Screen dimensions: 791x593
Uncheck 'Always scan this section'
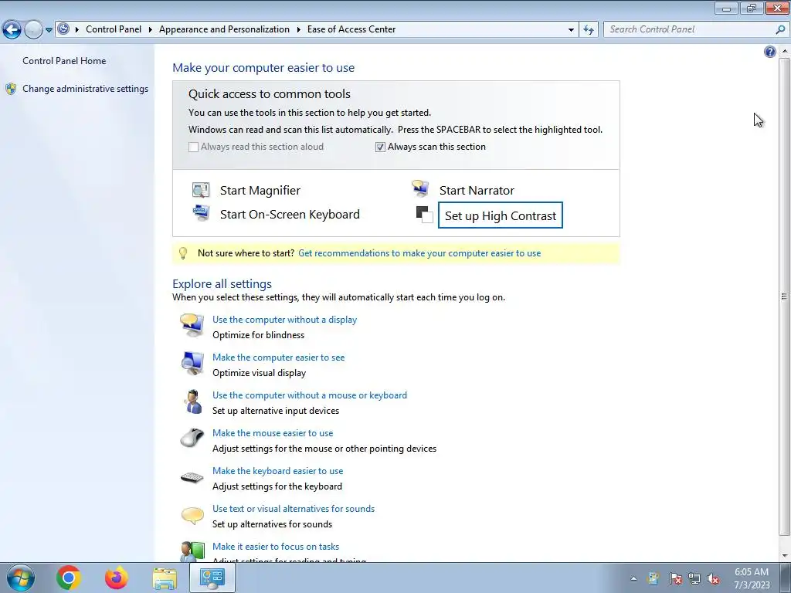coord(380,147)
